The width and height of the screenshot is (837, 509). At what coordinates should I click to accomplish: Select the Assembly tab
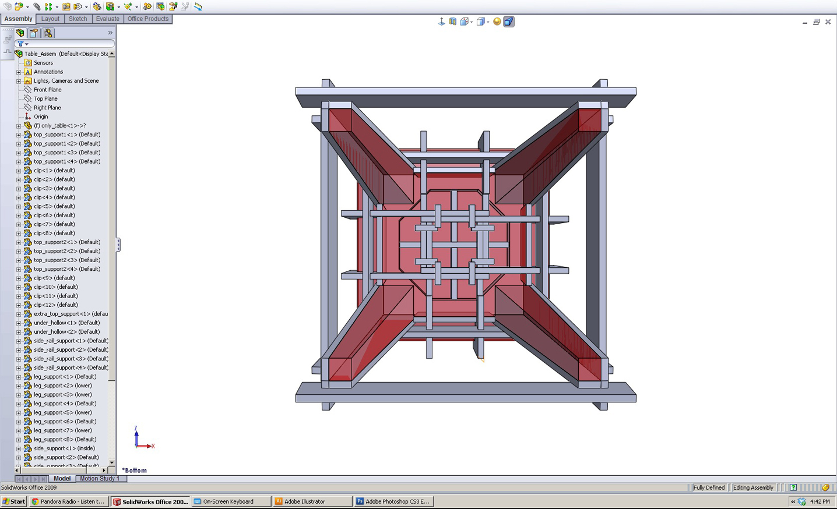18,19
